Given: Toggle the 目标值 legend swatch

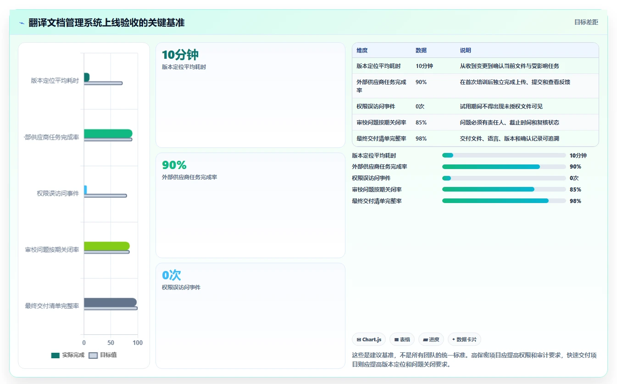Looking at the screenshot, I should pyautogui.click(x=93, y=355).
